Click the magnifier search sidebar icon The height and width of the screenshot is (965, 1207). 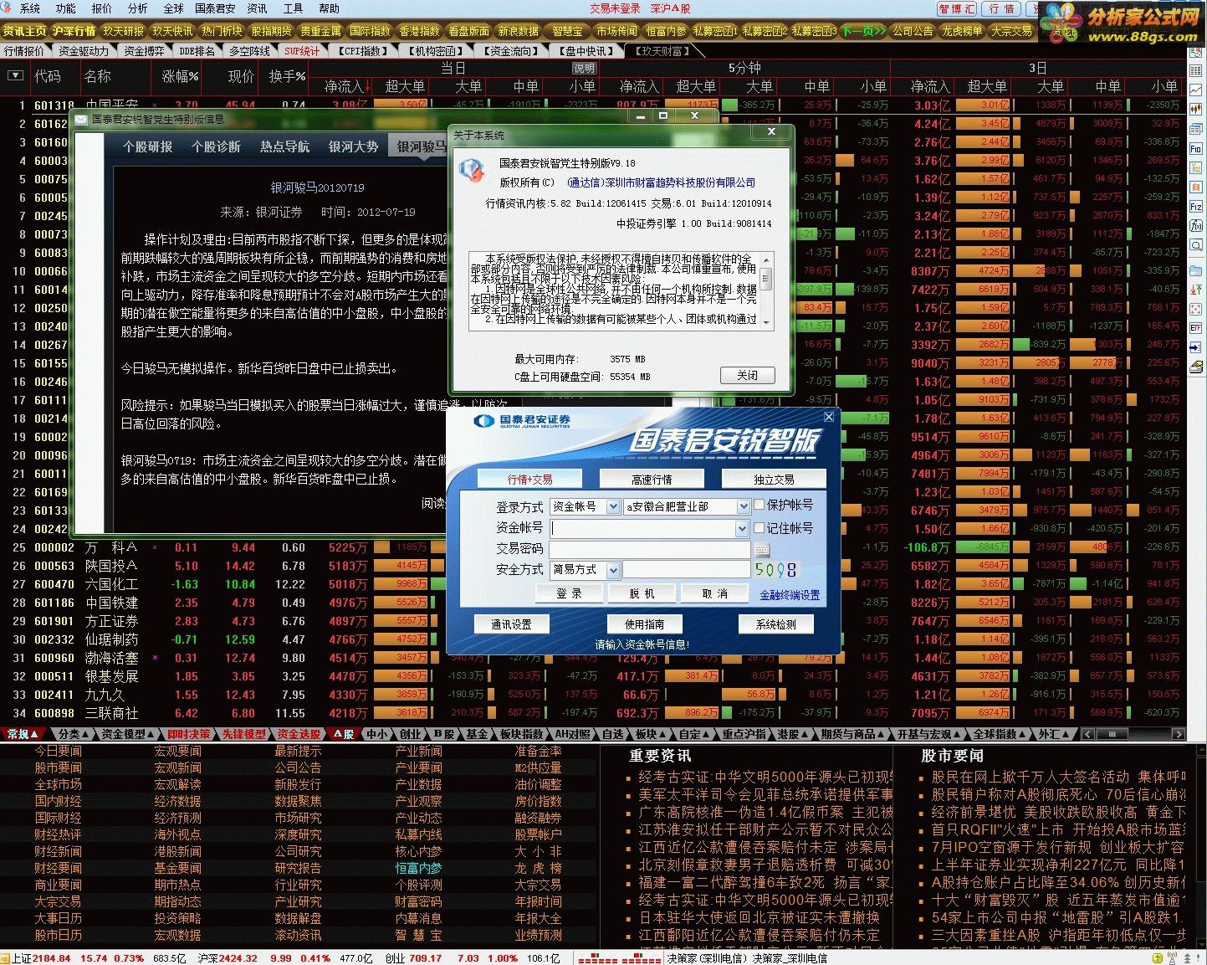click(x=1196, y=244)
